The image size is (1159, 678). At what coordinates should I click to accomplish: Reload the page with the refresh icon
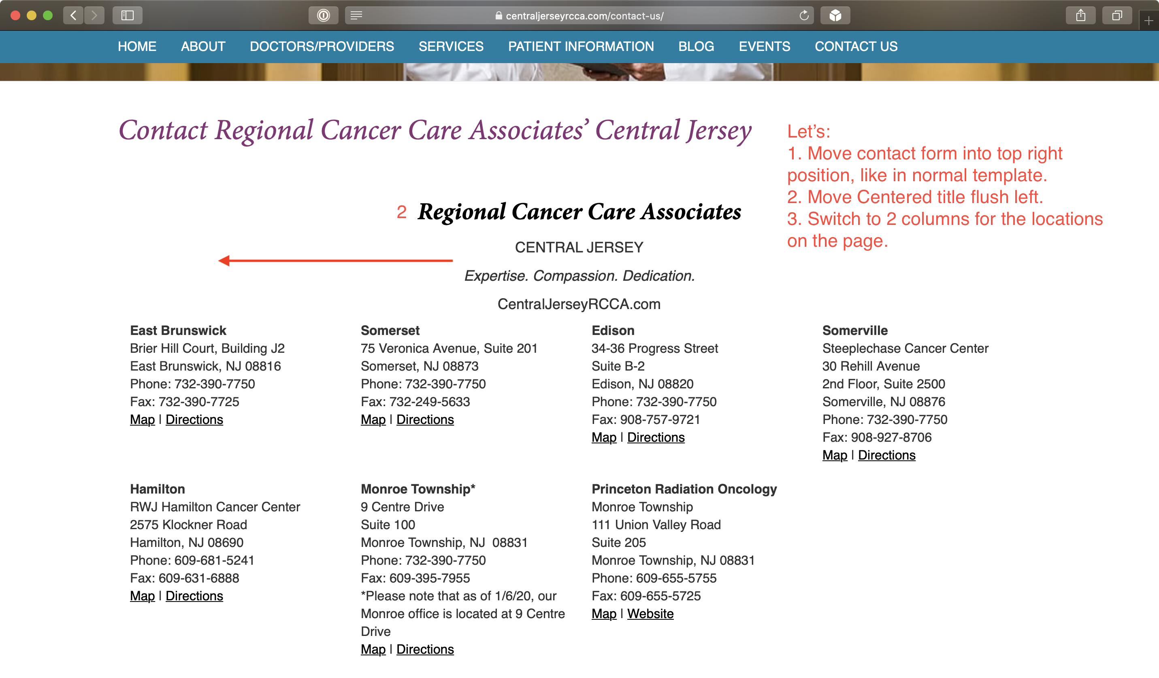[804, 16]
